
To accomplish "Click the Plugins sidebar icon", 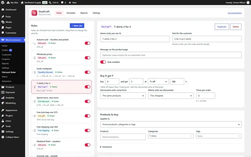I will 3,115.
